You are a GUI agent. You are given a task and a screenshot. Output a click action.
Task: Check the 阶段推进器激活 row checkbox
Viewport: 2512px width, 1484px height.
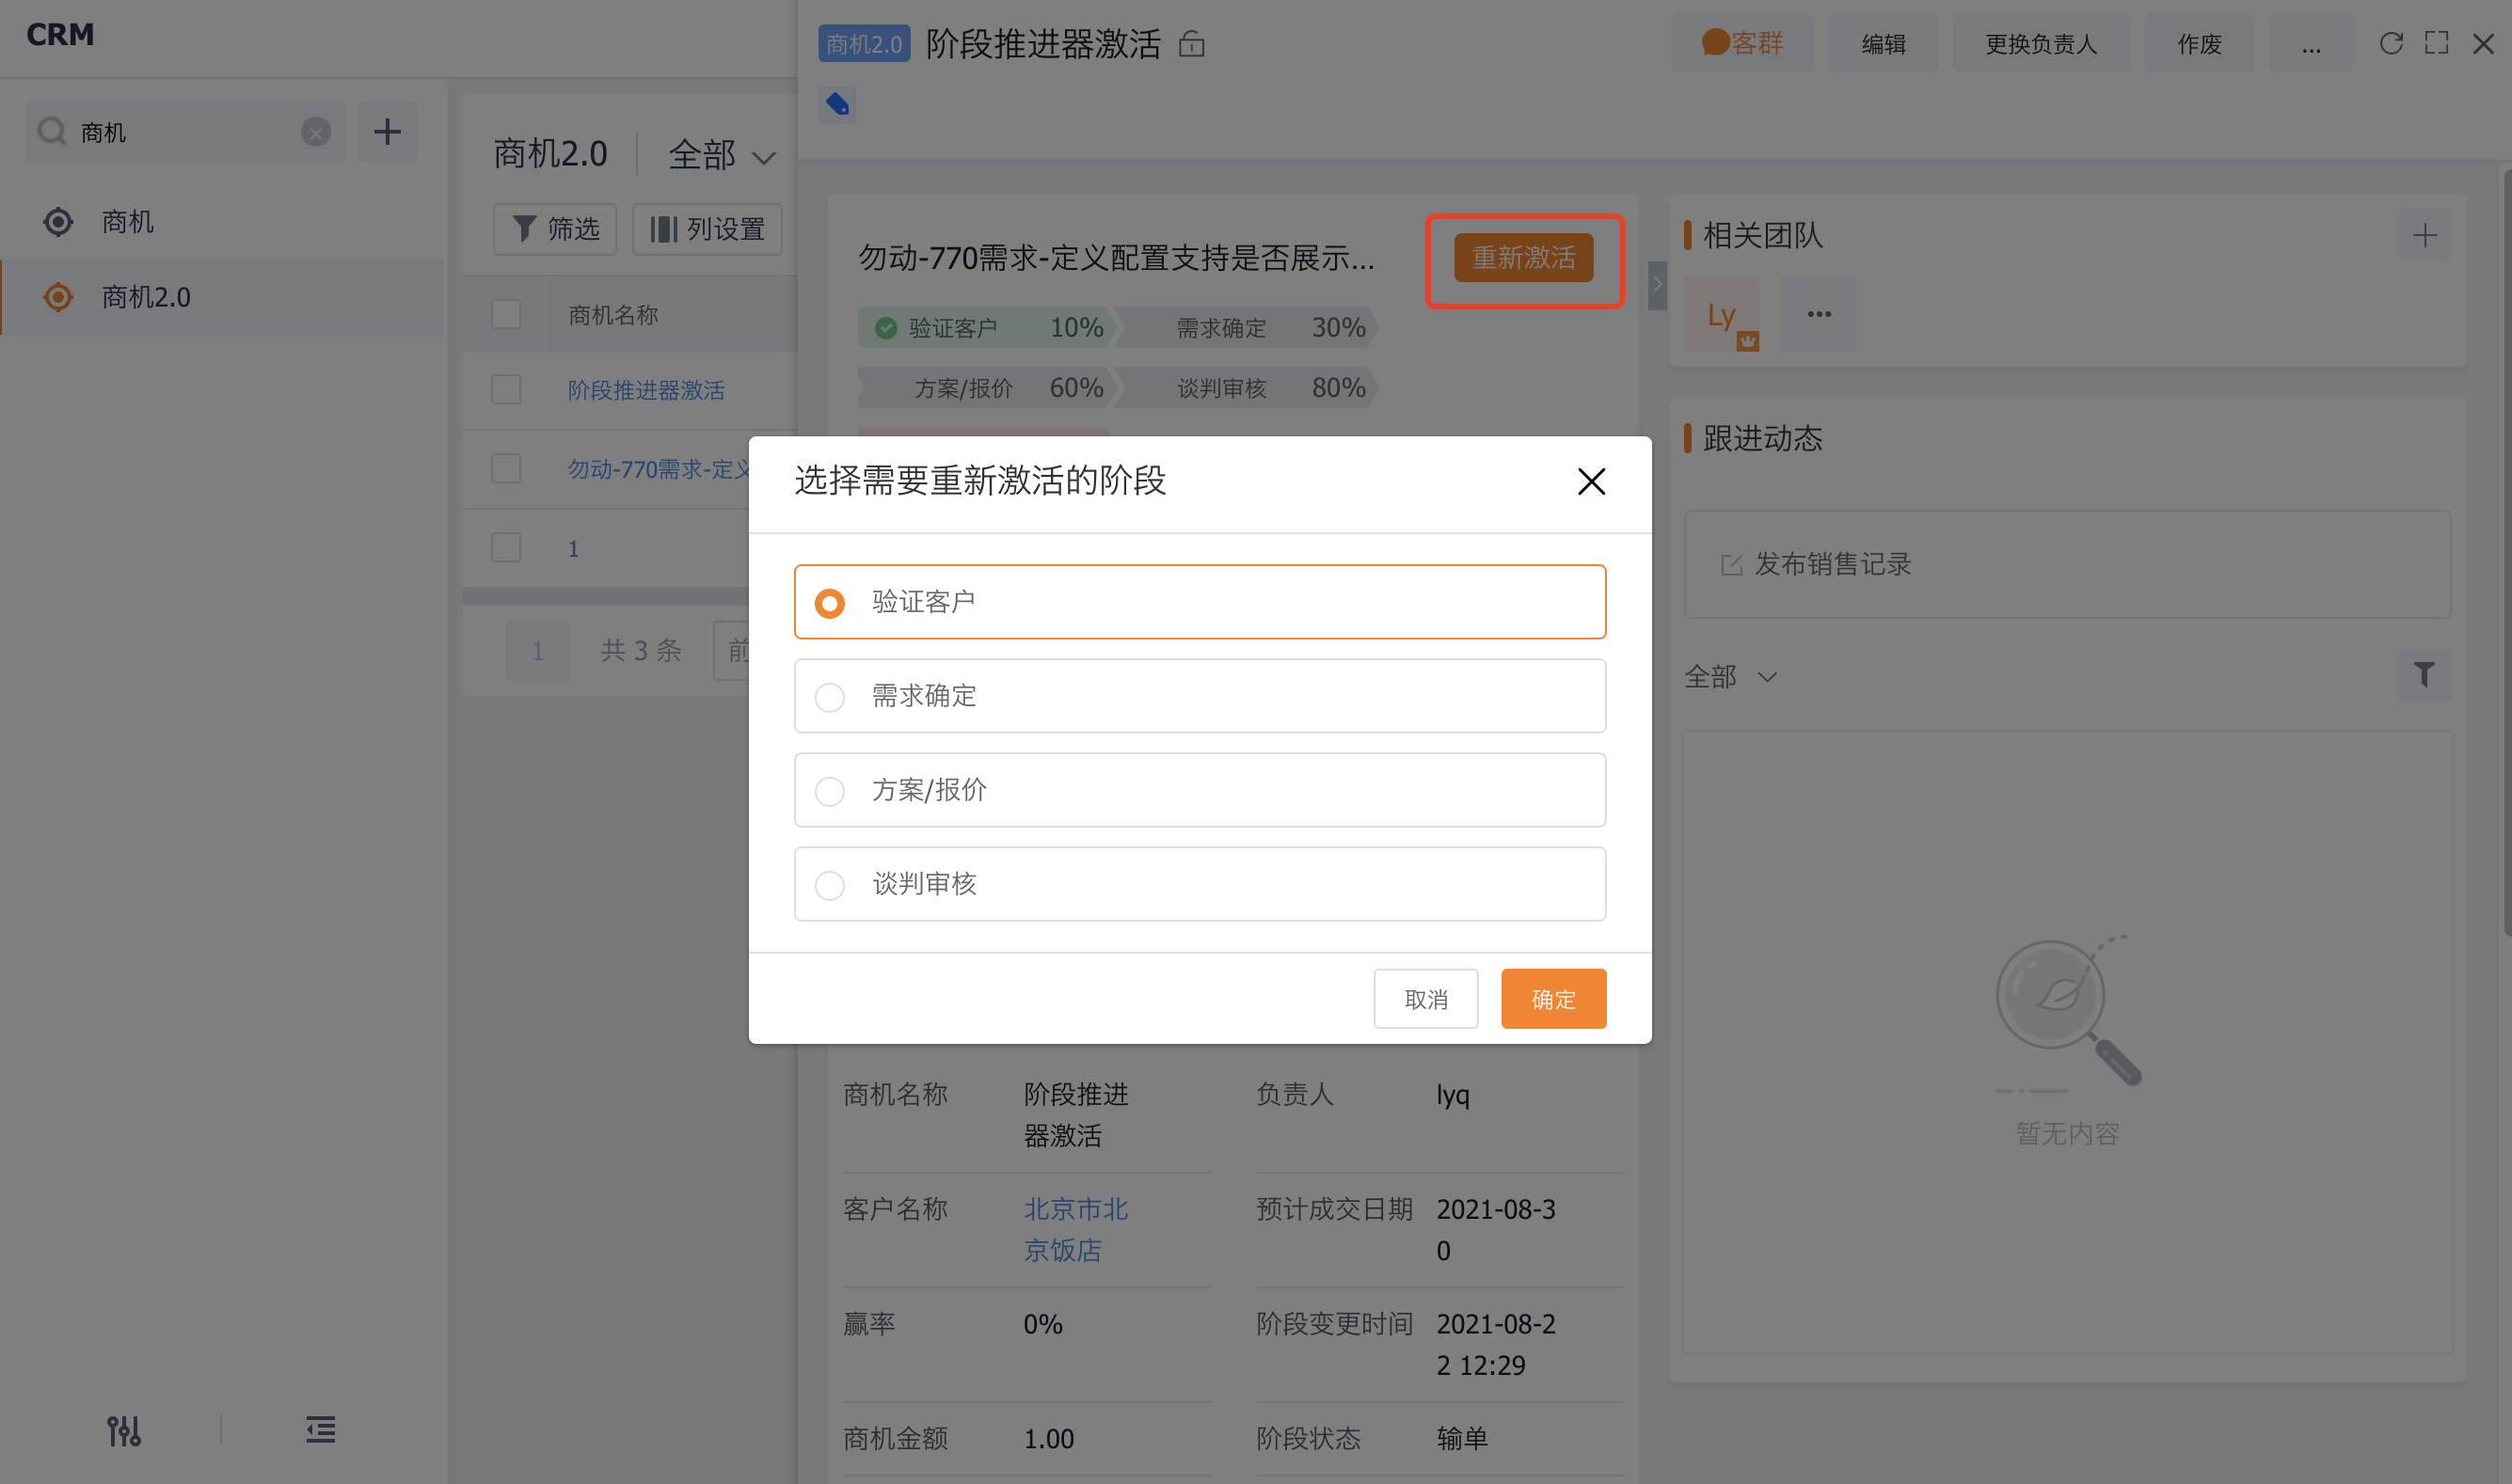pos(506,389)
